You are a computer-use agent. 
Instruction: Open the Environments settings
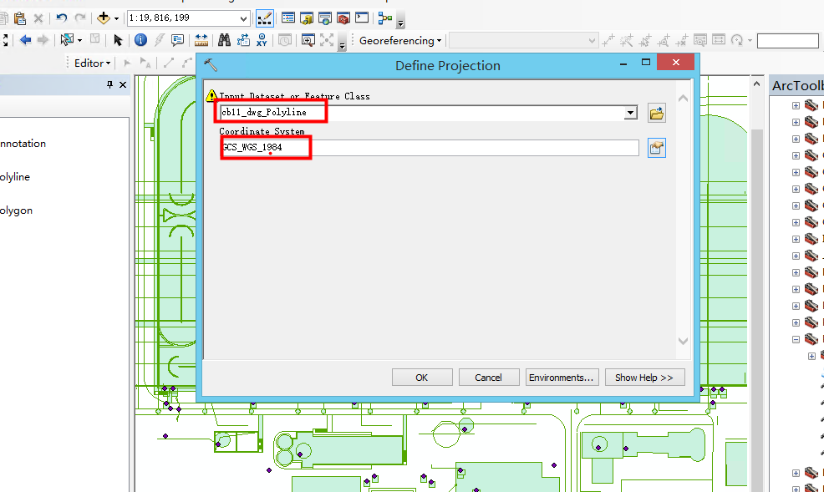pos(562,377)
